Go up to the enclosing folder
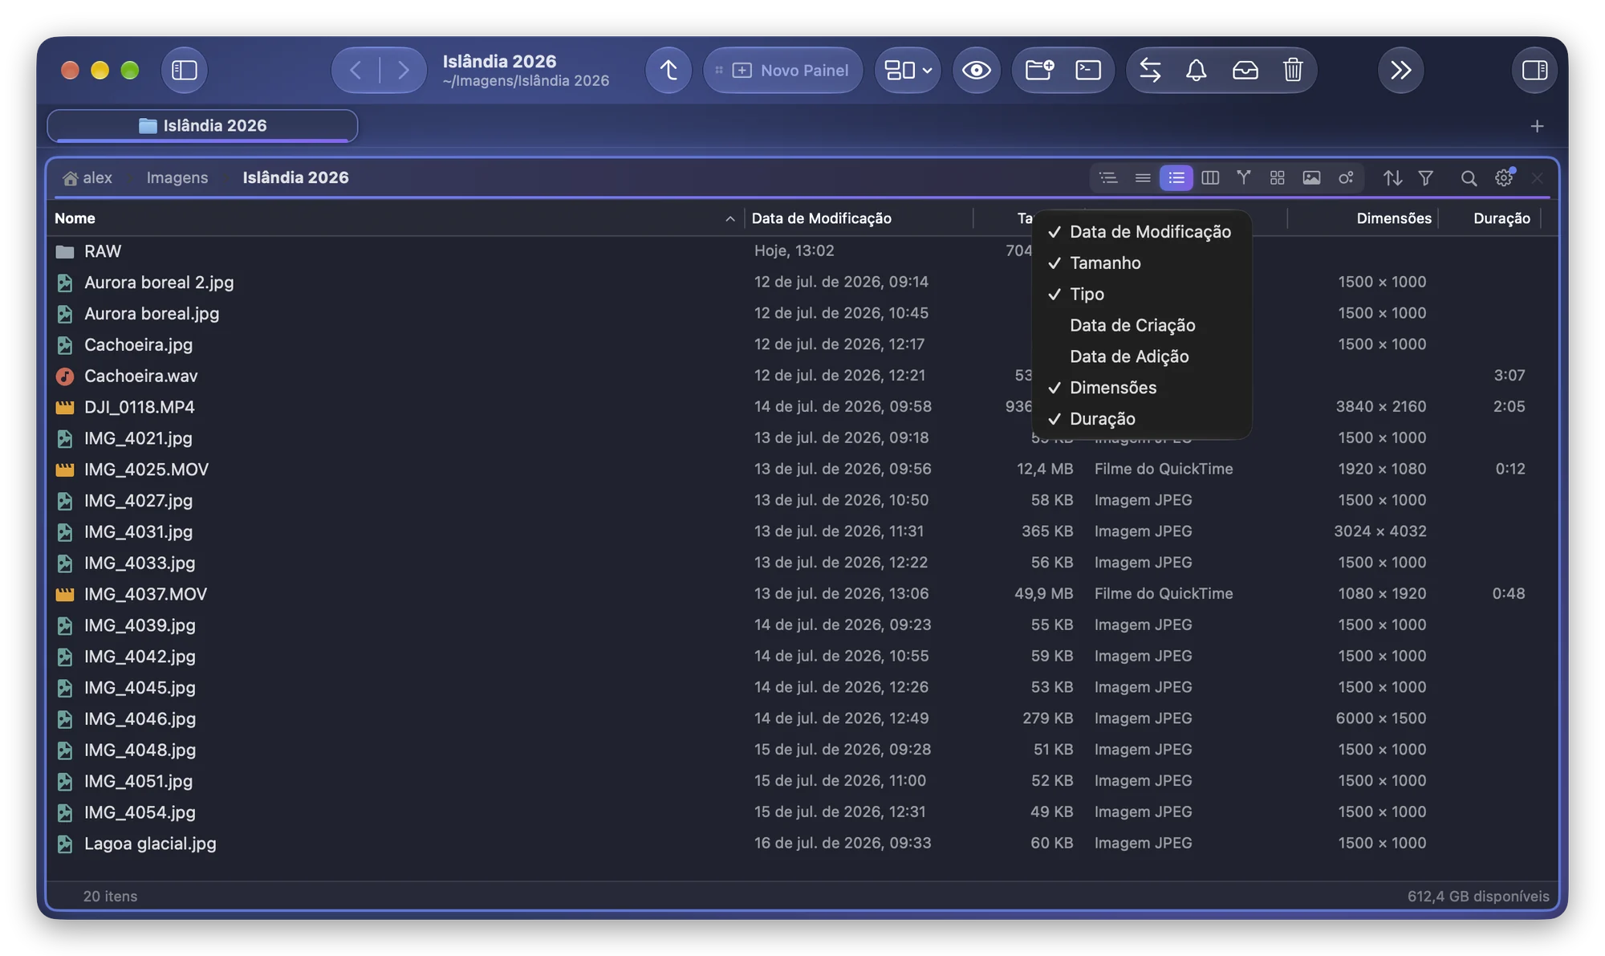This screenshot has height=956, width=1605. 668,70
